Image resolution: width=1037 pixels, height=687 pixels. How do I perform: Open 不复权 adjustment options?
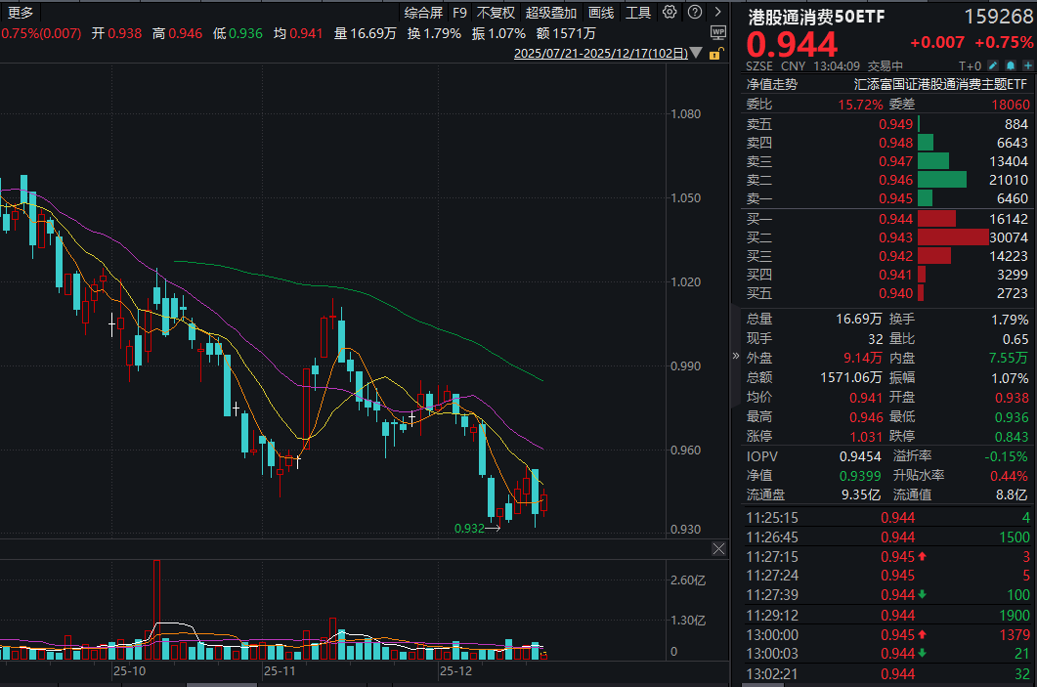tap(496, 13)
